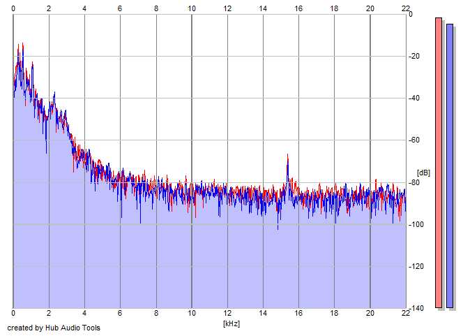This screenshot has width=463, height=336.
Task: Click the 10 label on bottom frequency axis
Action: (192, 313)
